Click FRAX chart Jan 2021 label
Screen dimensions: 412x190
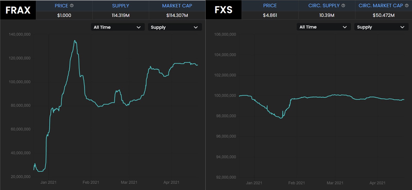[48, 182]
